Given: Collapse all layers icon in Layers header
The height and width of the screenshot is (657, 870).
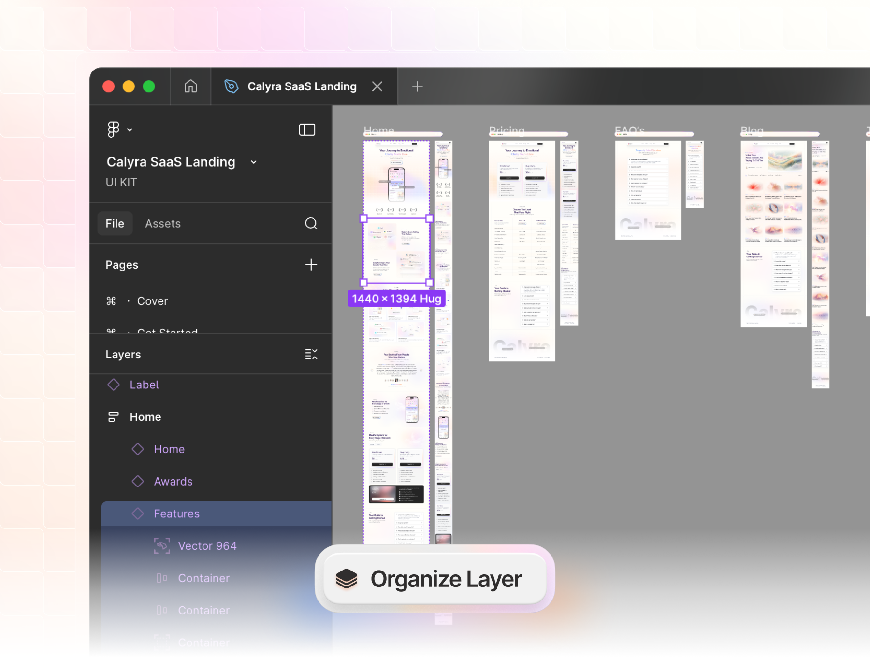Looking at the screenshot, I should click(311, 355).
